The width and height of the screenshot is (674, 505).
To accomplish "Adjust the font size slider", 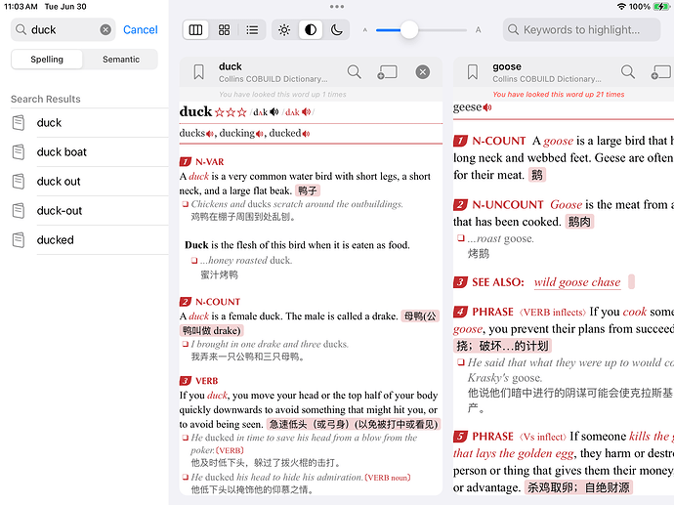I will (409, 30).
